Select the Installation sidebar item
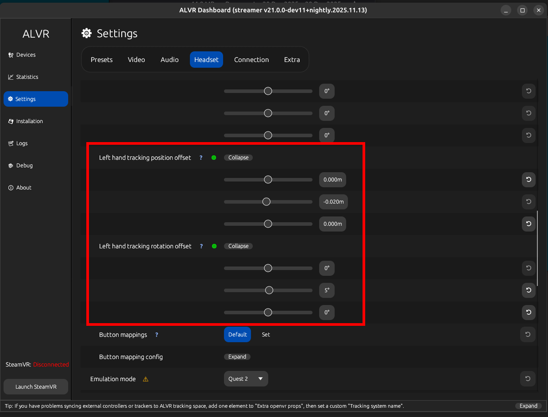Viewport: 548px width, 417px height. point(28,121)
